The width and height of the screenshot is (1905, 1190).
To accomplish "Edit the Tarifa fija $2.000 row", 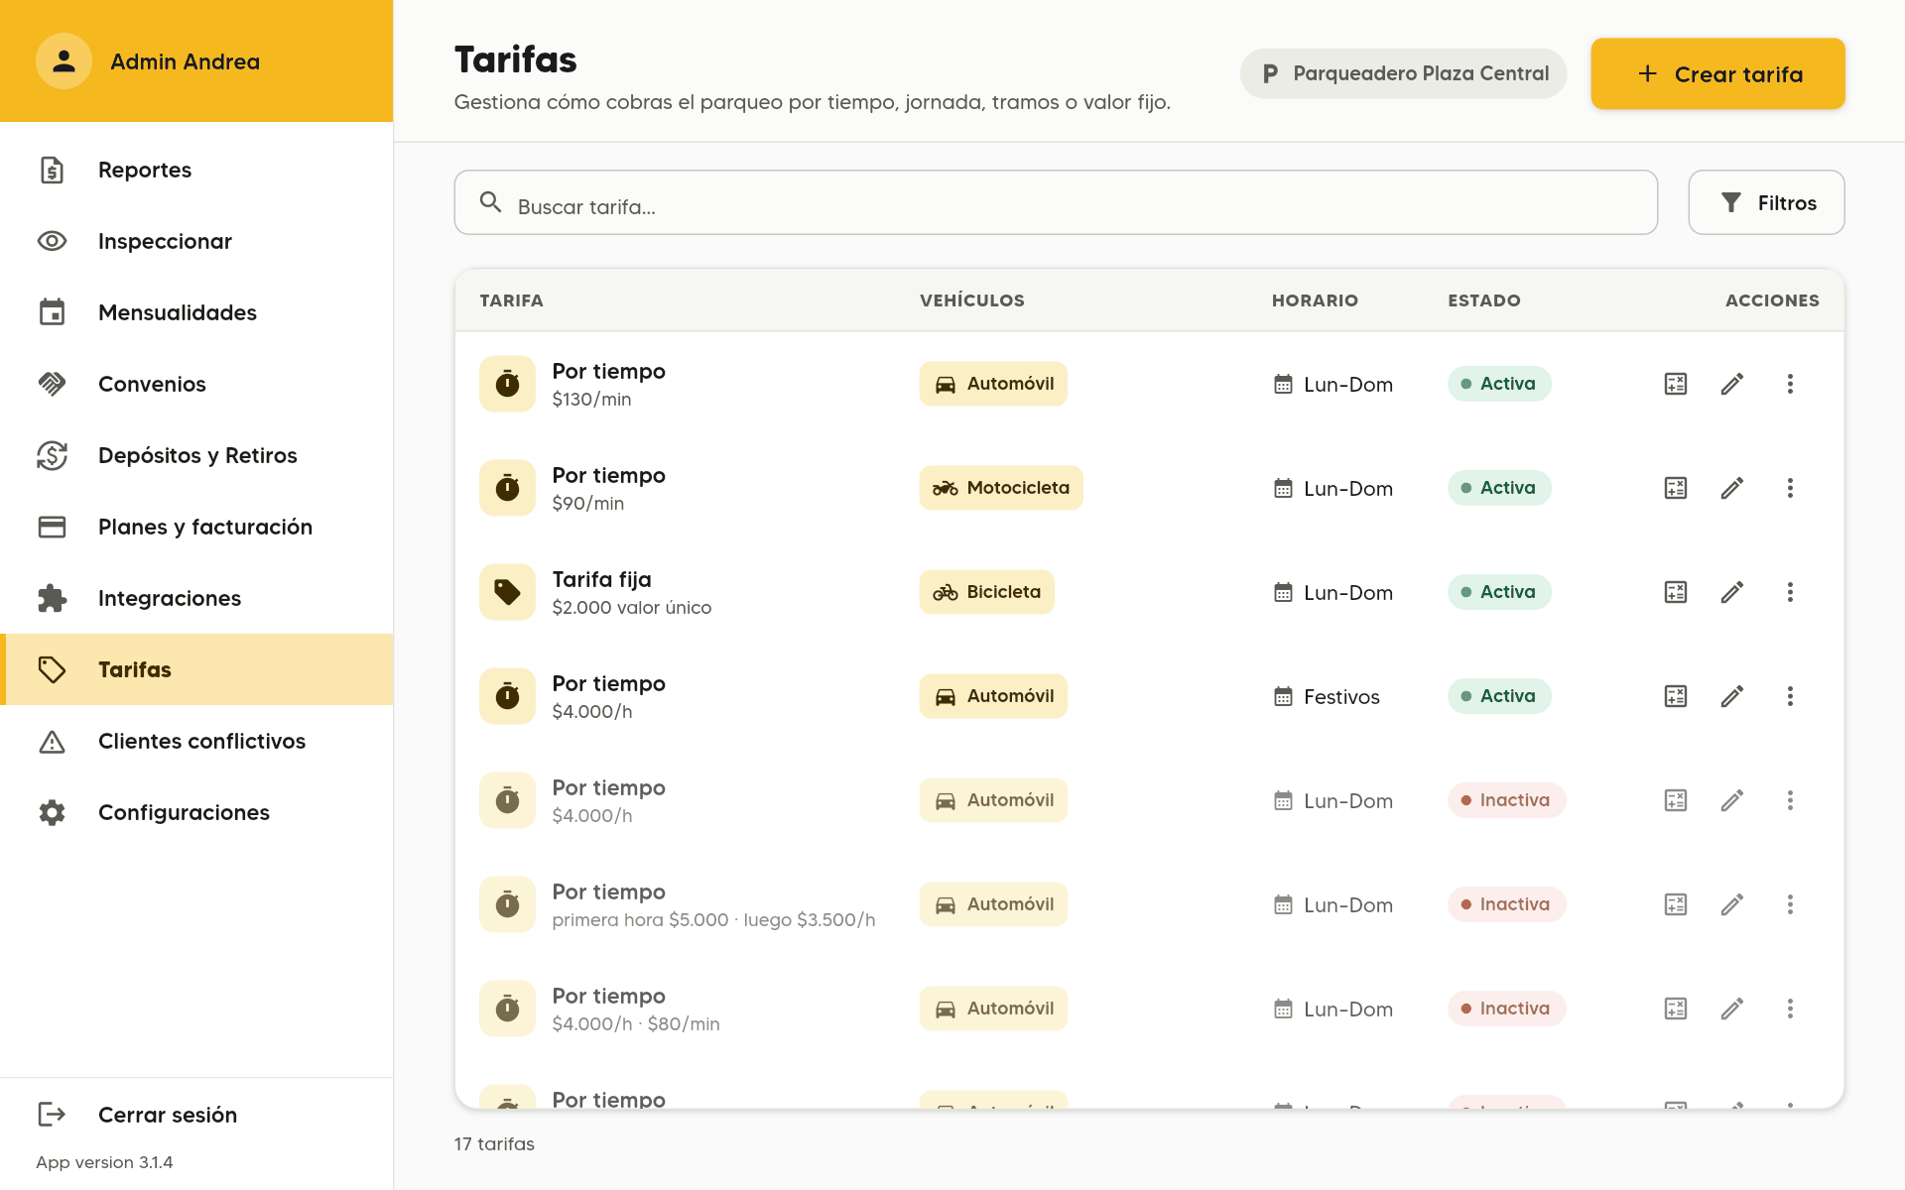I will (1732, 592).
